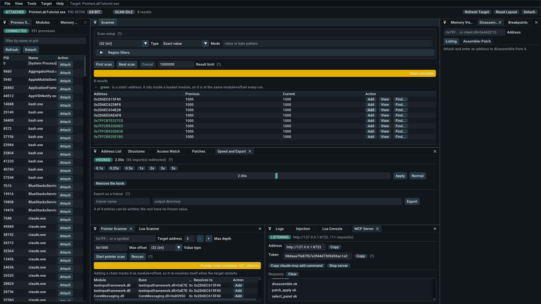The image size is (541, 304).
Task: Click Refresh Target in top bar
Action: [477, 12]
